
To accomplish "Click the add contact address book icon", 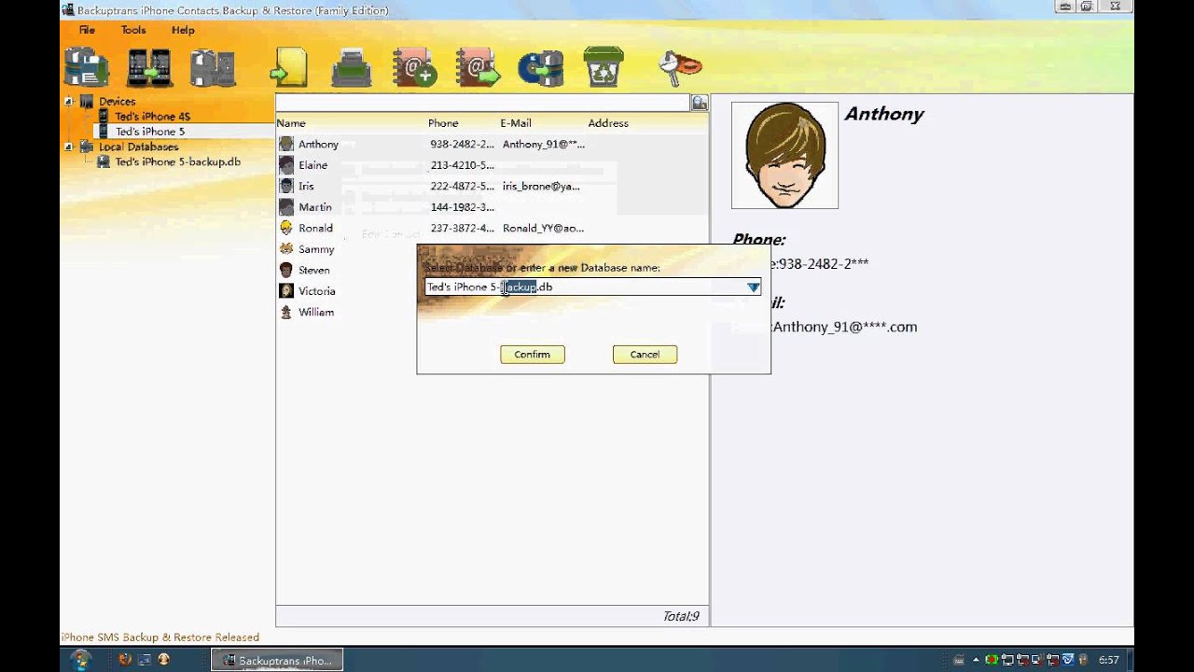I will (414, 67).
